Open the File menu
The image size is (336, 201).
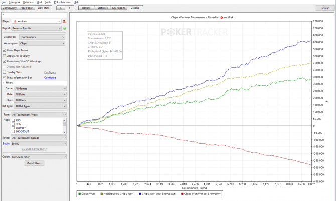(x=4, y=2)
